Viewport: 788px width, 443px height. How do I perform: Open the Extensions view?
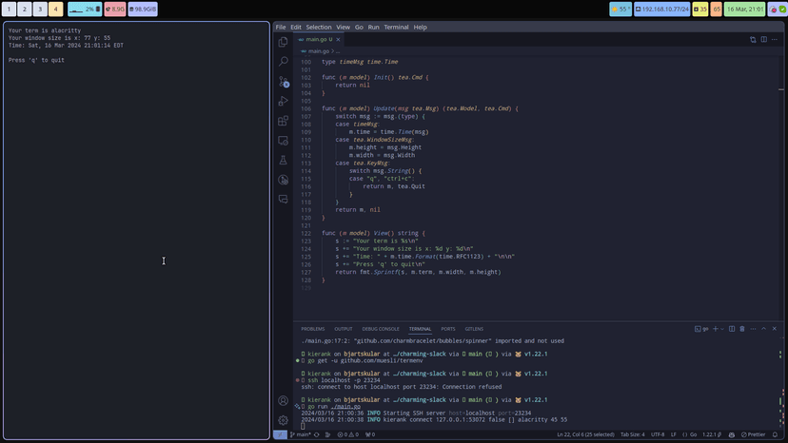pos(283,122)
